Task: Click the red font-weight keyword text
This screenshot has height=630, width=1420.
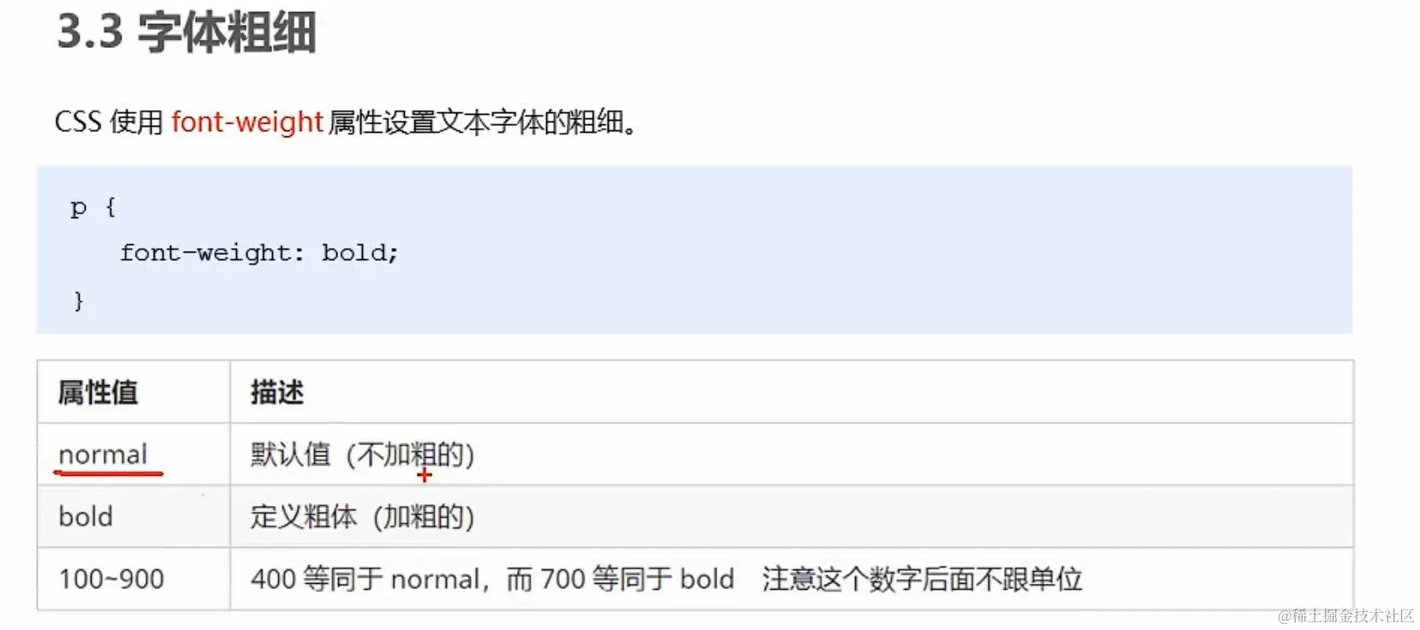Action: pos(247,122)
